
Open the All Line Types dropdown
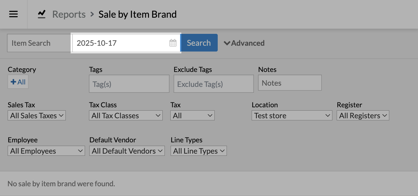point(199,151)
